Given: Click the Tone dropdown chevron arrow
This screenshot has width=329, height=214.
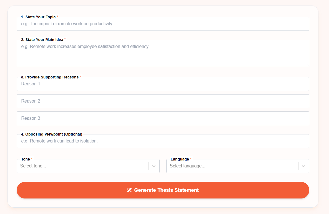Looking at the screenshot, I should tap(154, 166).
